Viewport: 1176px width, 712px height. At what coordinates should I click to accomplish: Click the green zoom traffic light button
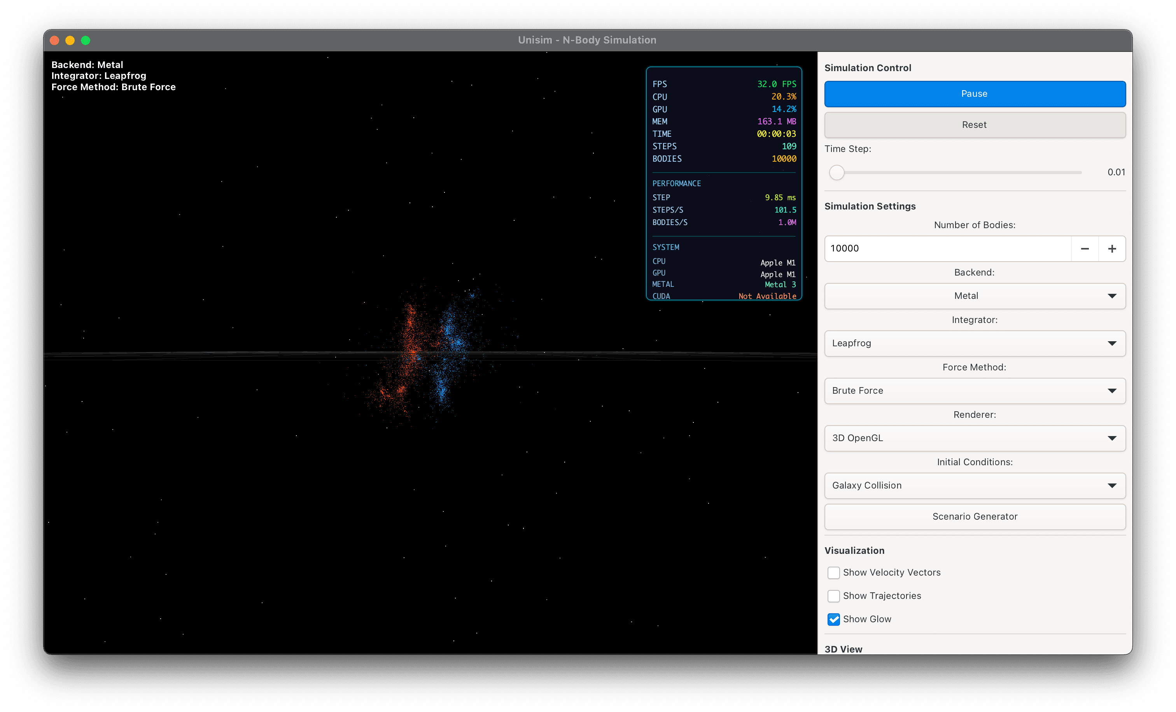coord(86,40)
